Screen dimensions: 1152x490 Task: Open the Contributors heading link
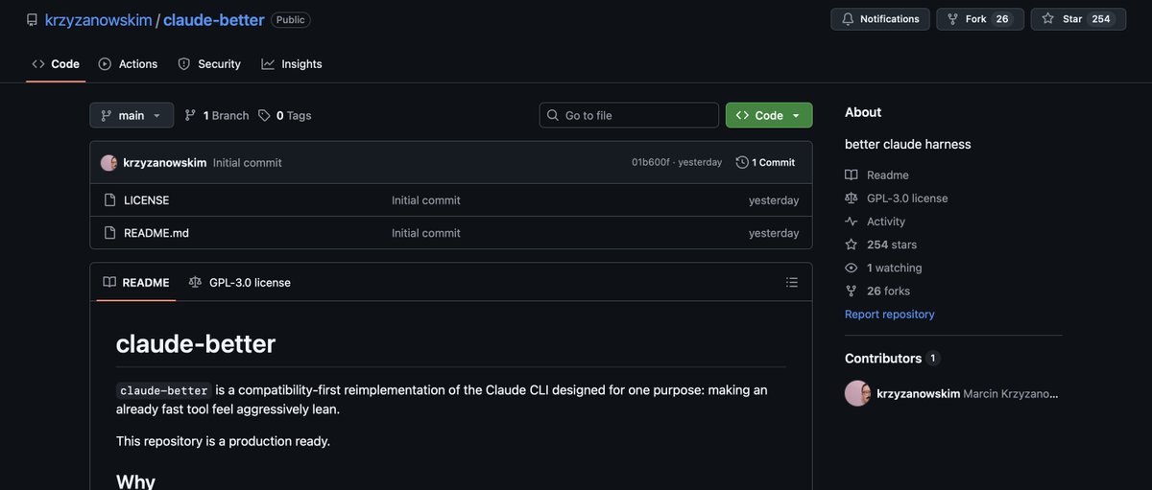[892, 359]
